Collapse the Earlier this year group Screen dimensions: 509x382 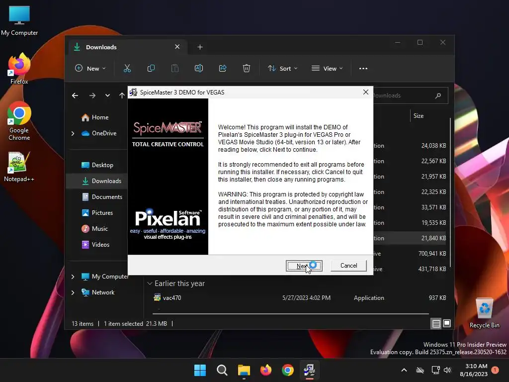[150, 284]
